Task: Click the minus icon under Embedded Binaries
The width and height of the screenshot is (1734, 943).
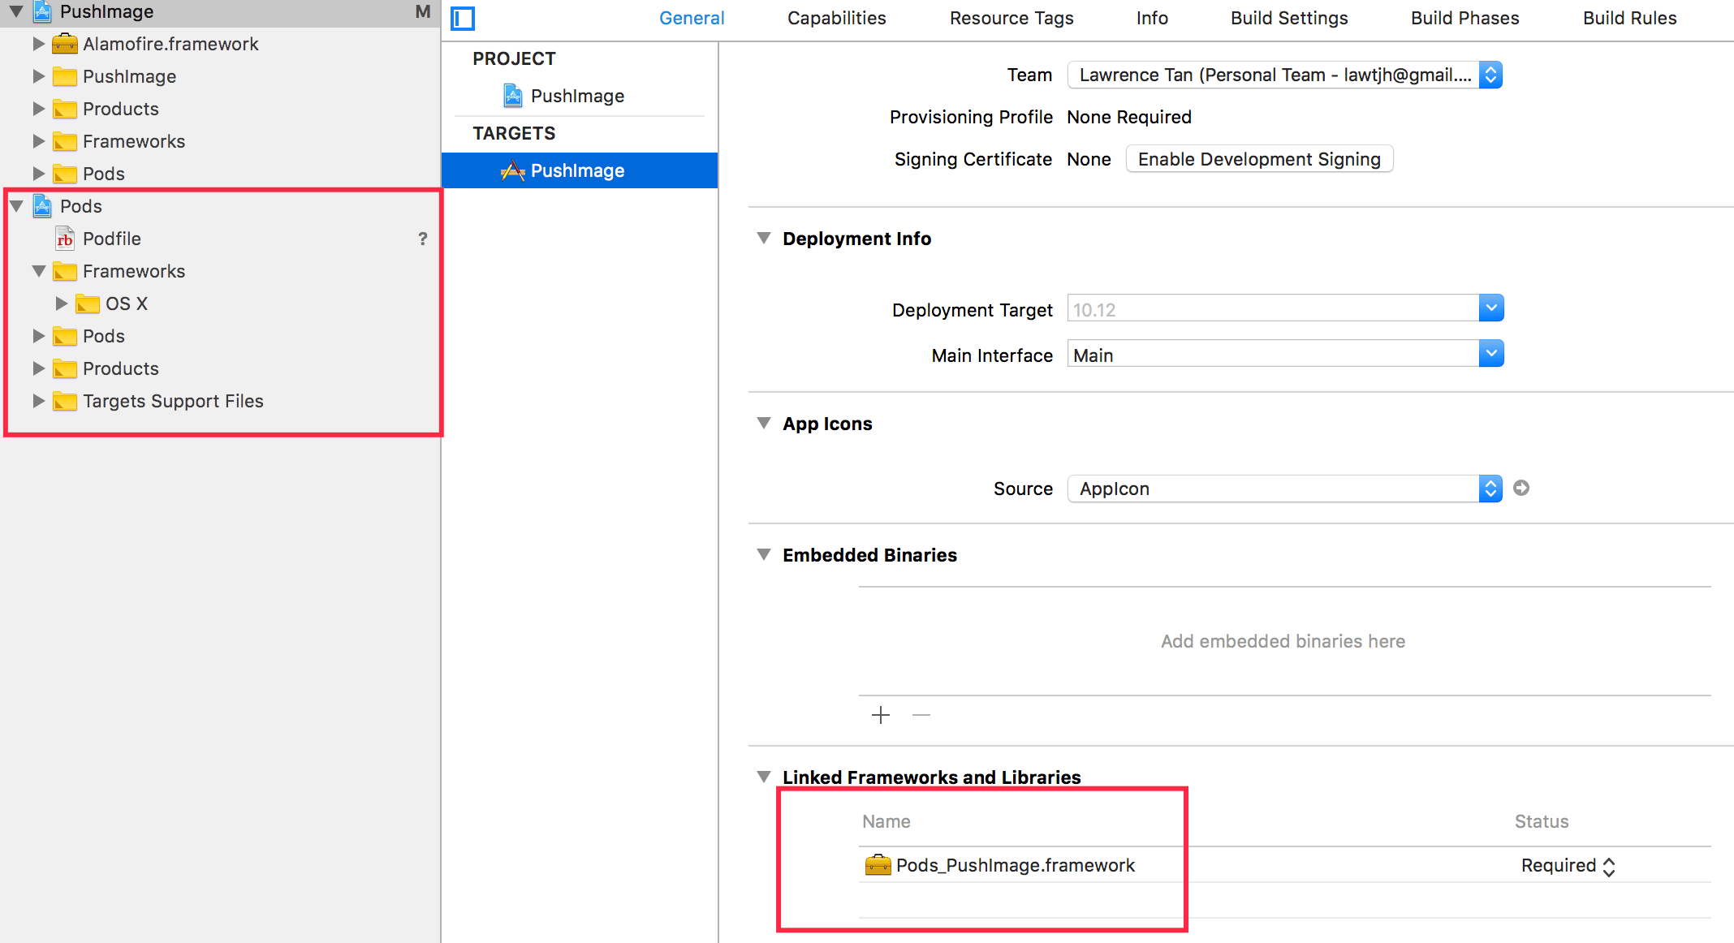Action: pyautogui.click(x=921, y=715)
